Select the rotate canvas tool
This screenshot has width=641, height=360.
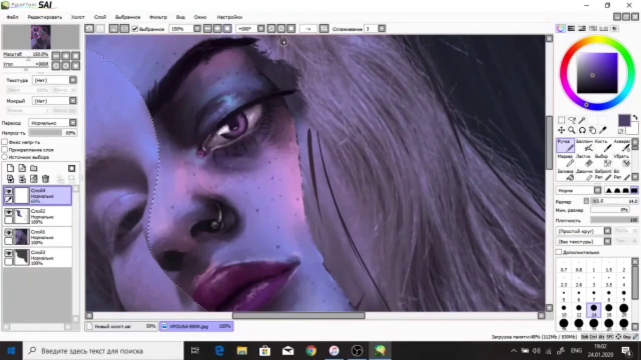click(x=582, y=130)
